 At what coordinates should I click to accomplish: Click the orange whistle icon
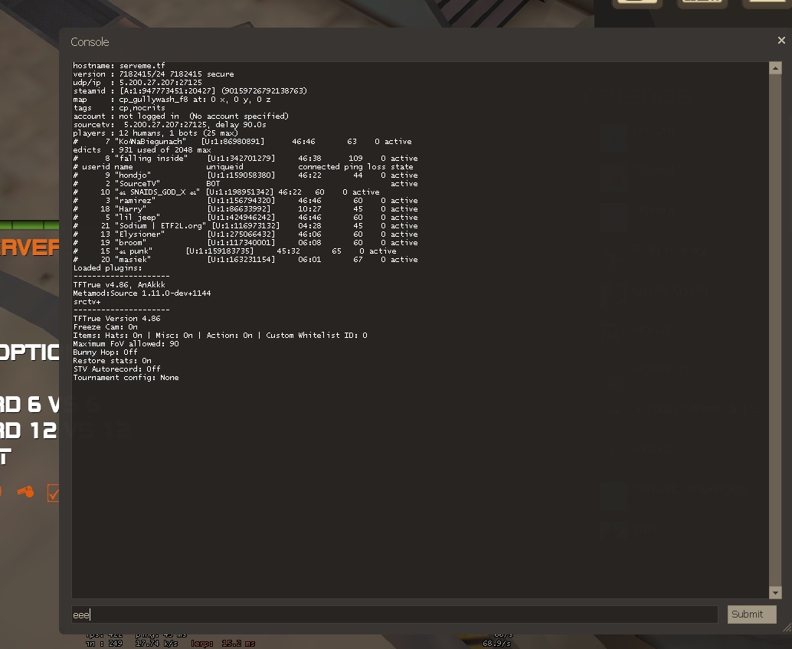click(25, 492)
